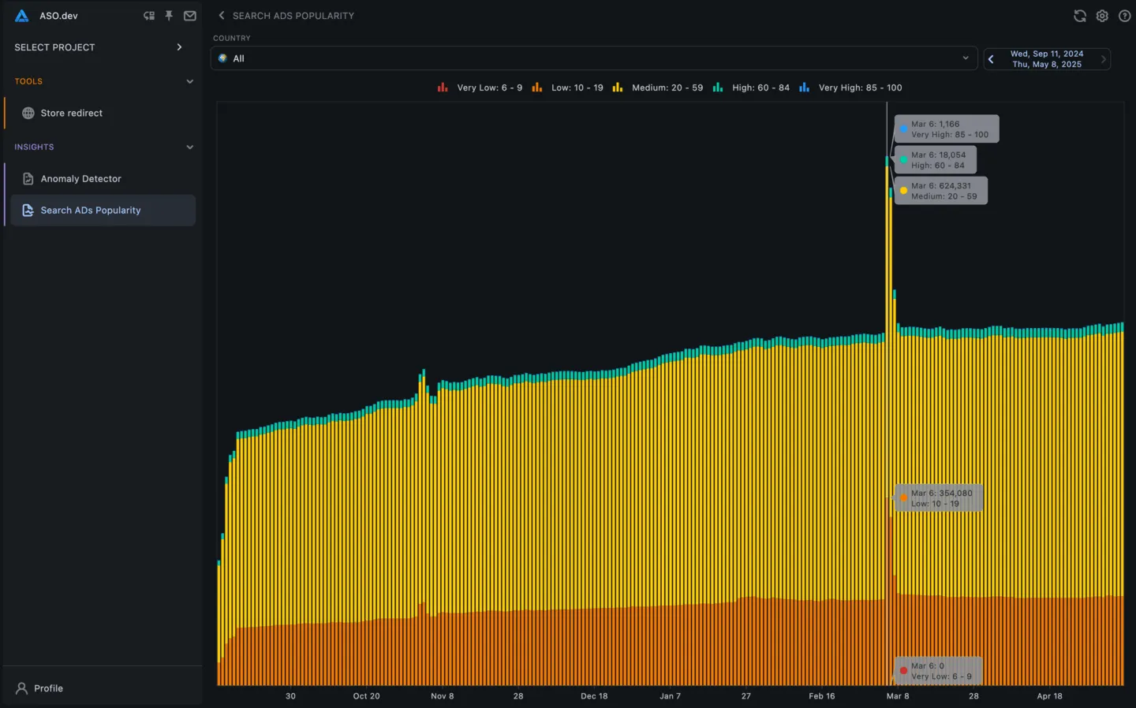Expand SELECT PROJECT with its arrow
Image resolution: width=1136 pixels, height=708 pixels.
click(x=179, y=47)
